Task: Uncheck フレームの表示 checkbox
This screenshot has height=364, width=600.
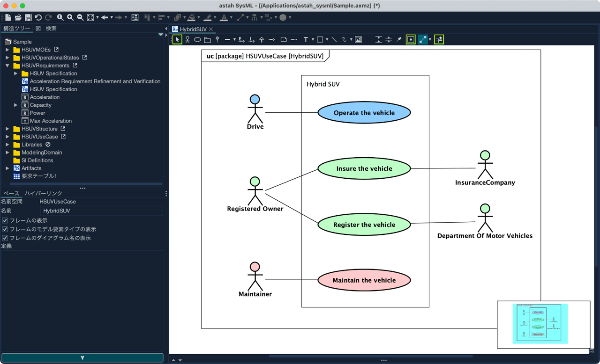Action: pyautogui.click(x=5, y=220)
